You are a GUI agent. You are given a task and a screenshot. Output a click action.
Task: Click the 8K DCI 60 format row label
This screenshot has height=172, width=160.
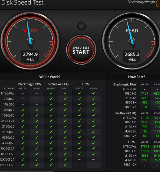point(8,154)
